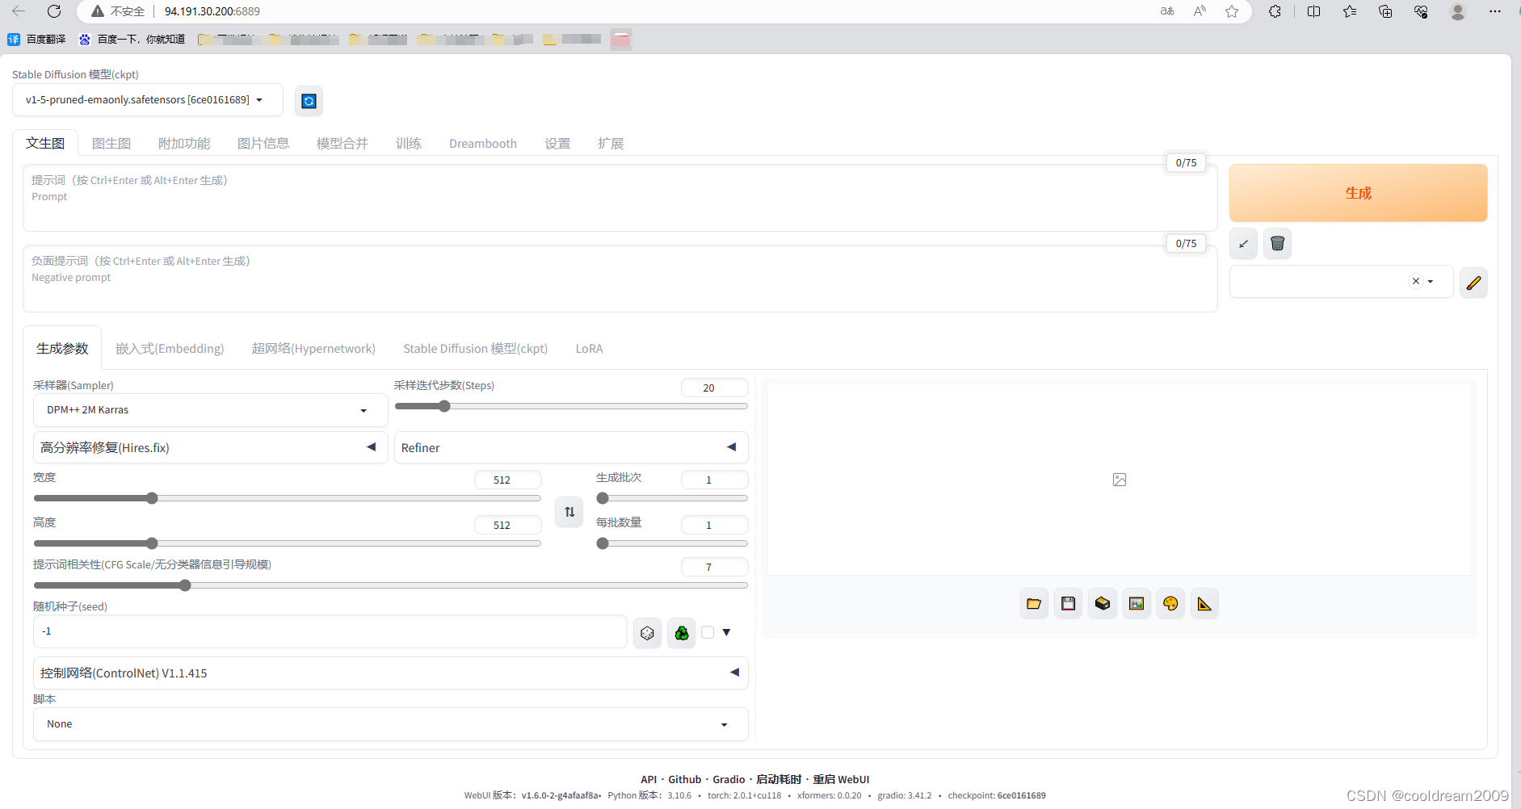Open the browser favorites list
Screen dimensions: 1521x809
(x=1350, y=11)
